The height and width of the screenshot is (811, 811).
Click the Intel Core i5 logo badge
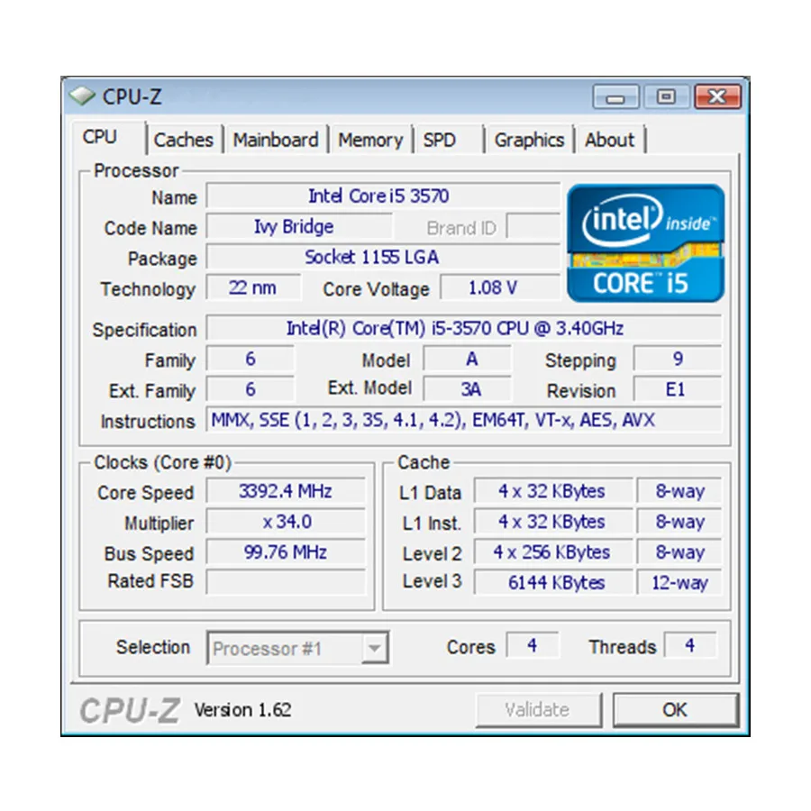[x=645, y=242]
